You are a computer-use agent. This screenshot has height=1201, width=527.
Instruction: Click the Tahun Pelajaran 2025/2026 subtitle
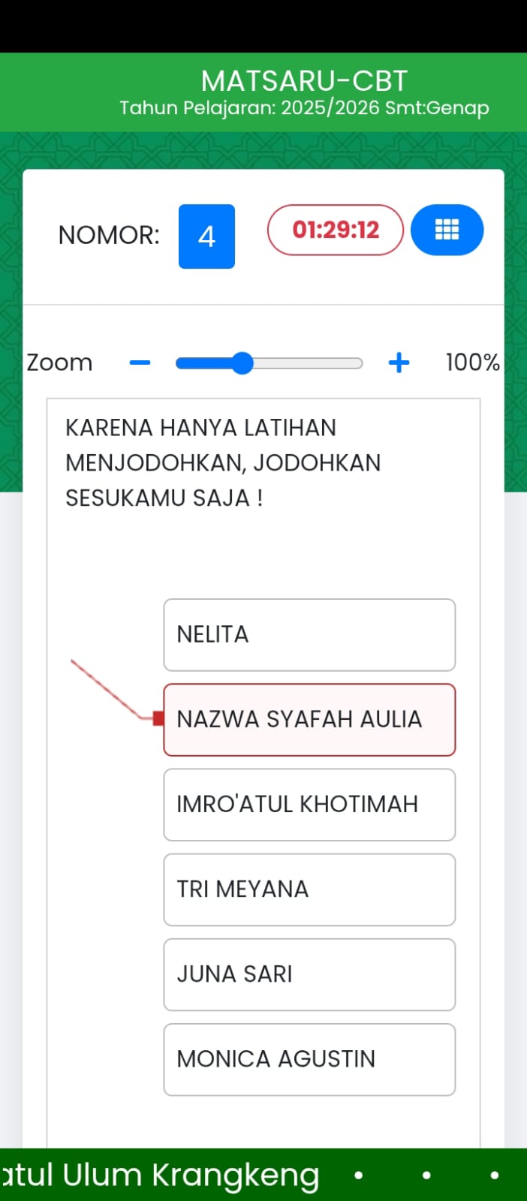point(304,108)
